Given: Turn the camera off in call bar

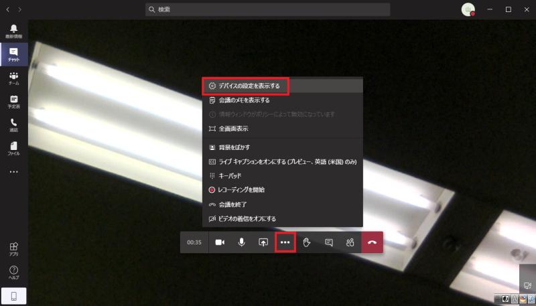Looking at the screenshot, I should [220, 242].
